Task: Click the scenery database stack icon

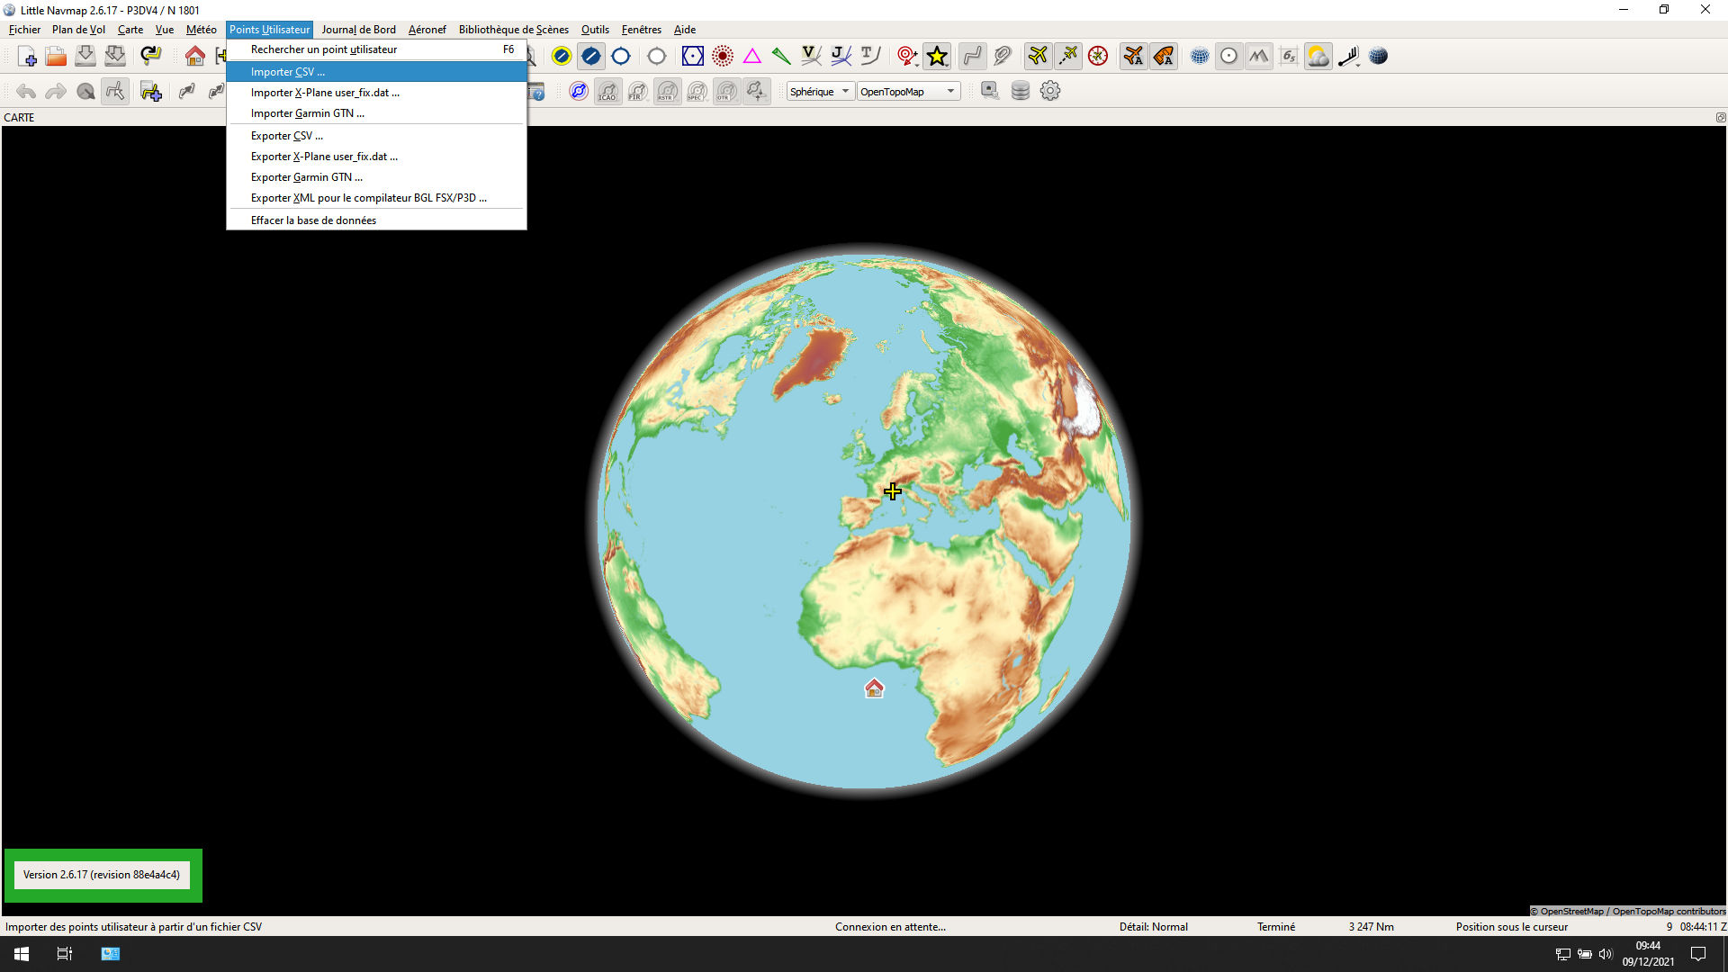Action: tap(1020, 91)
